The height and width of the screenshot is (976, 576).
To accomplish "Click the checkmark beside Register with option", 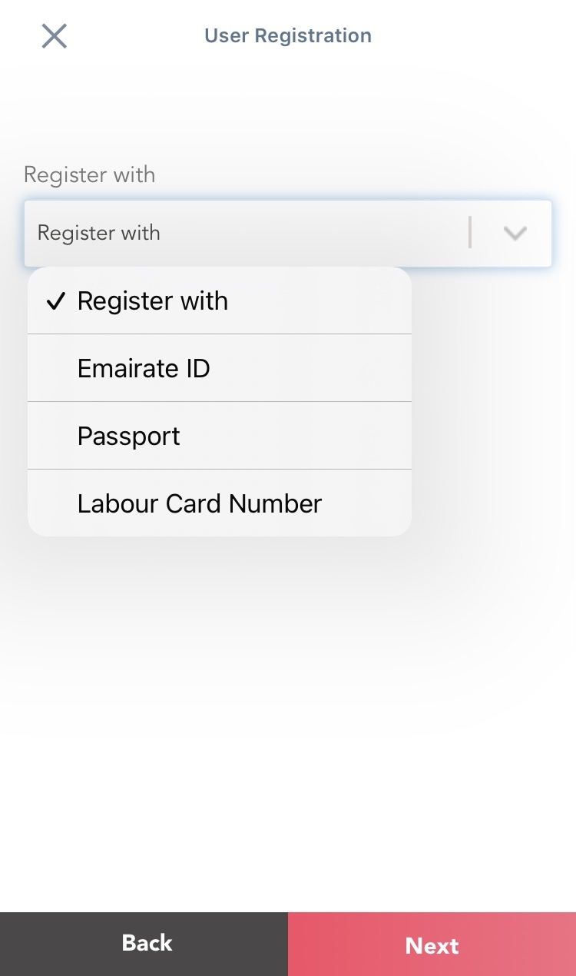I will 55,300.
